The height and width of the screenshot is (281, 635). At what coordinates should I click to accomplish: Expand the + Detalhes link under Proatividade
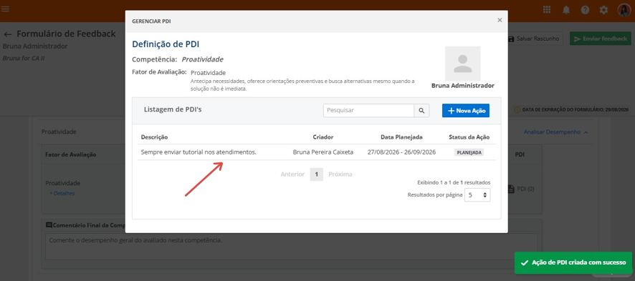62,193
